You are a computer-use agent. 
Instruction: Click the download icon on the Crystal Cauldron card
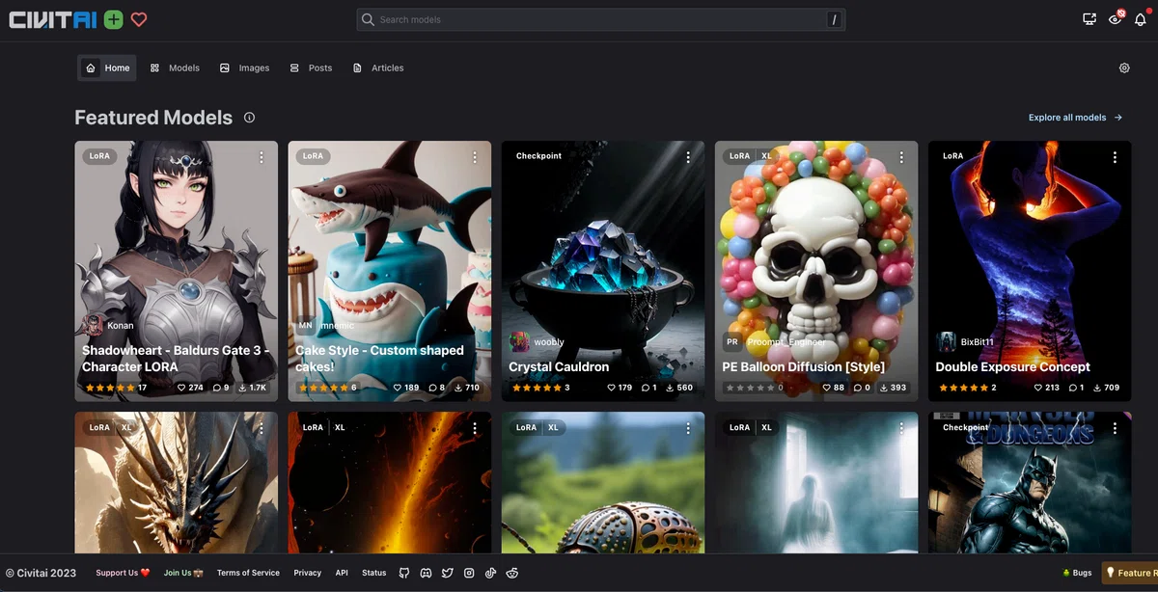point(671,388)
